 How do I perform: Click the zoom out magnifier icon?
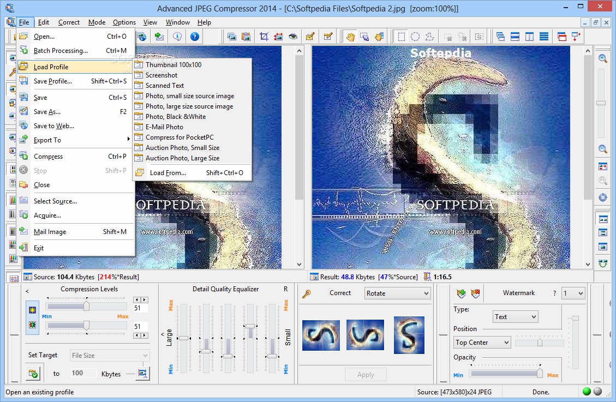tap(603, 149)
